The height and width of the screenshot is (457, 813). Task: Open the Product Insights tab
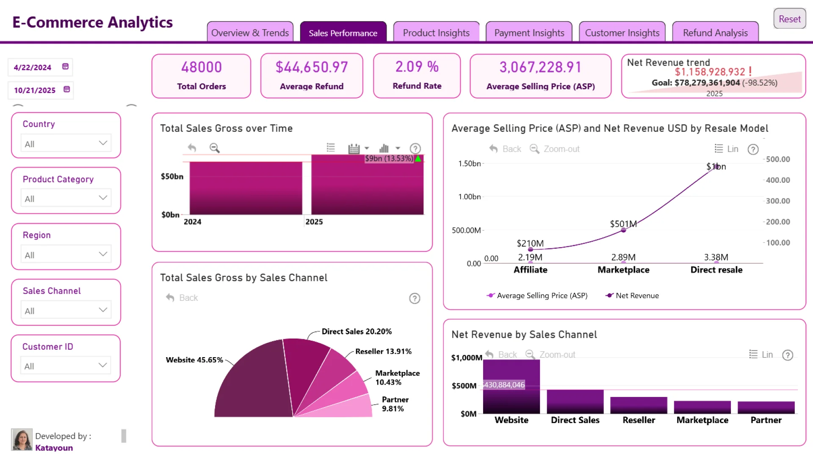click(x=436, y=33)
